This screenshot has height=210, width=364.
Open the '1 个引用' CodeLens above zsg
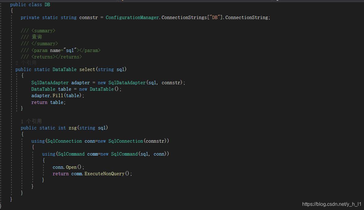tap(31, 121)
